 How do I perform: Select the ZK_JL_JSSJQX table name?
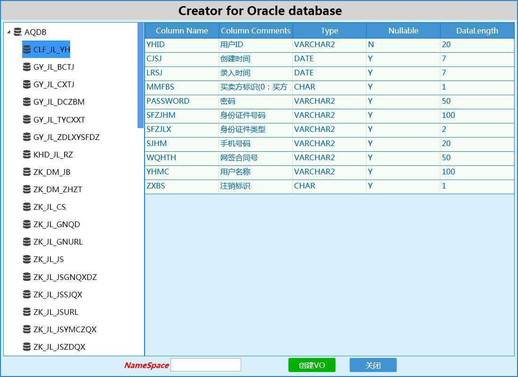[x=57, y=295]
